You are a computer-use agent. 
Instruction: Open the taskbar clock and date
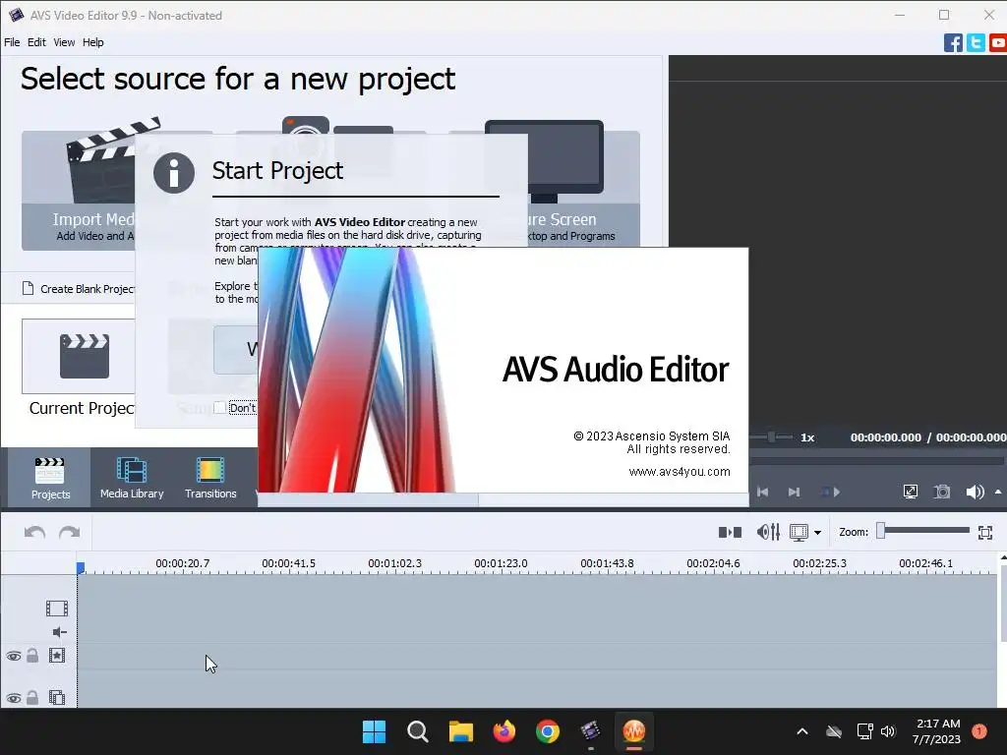click(936, 731)
